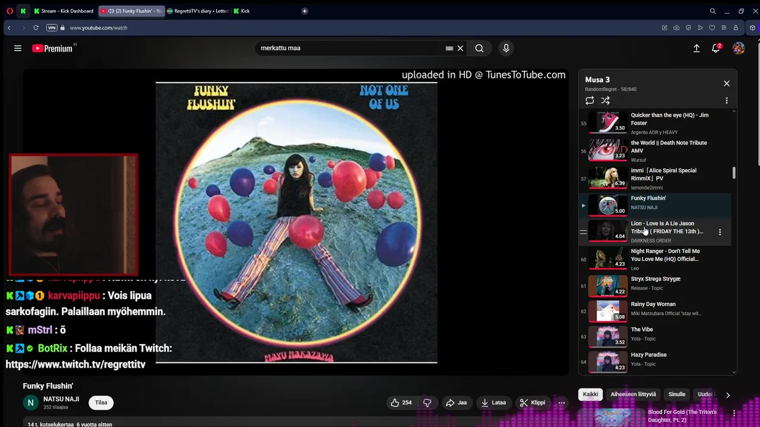Play Quicker than the eye by Jim Foster
The width and height of the screenshot is (760, 427).
pos(655,123)
